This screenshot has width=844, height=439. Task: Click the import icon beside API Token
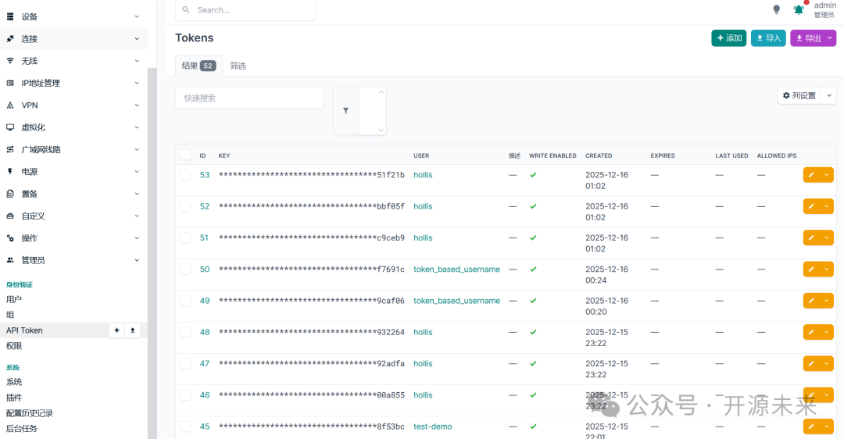pyautogui.click(x=132, y=330)
